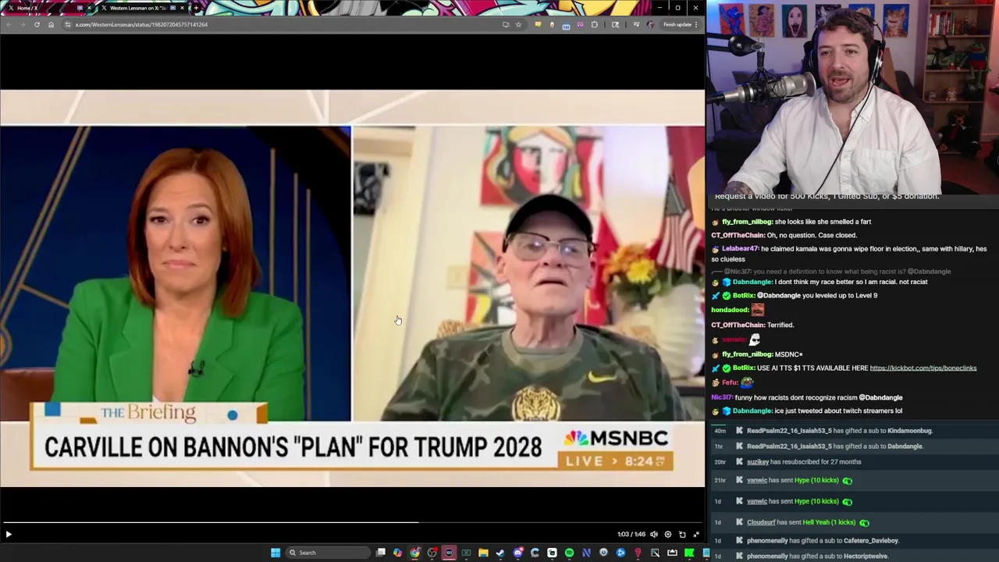Open the browser three-dot menu

[696, 24]
